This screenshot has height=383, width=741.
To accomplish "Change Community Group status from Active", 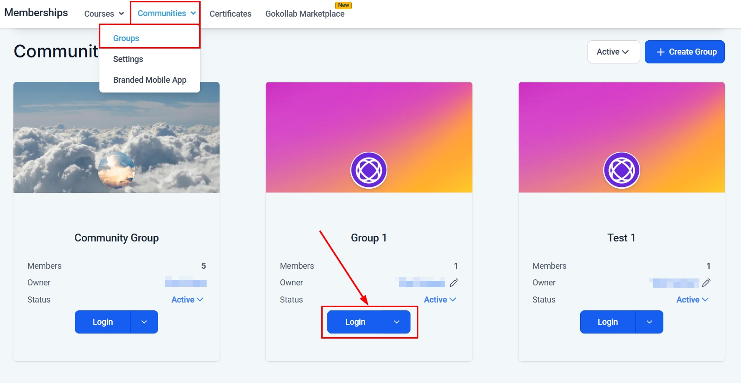I will tap(187, 300).
